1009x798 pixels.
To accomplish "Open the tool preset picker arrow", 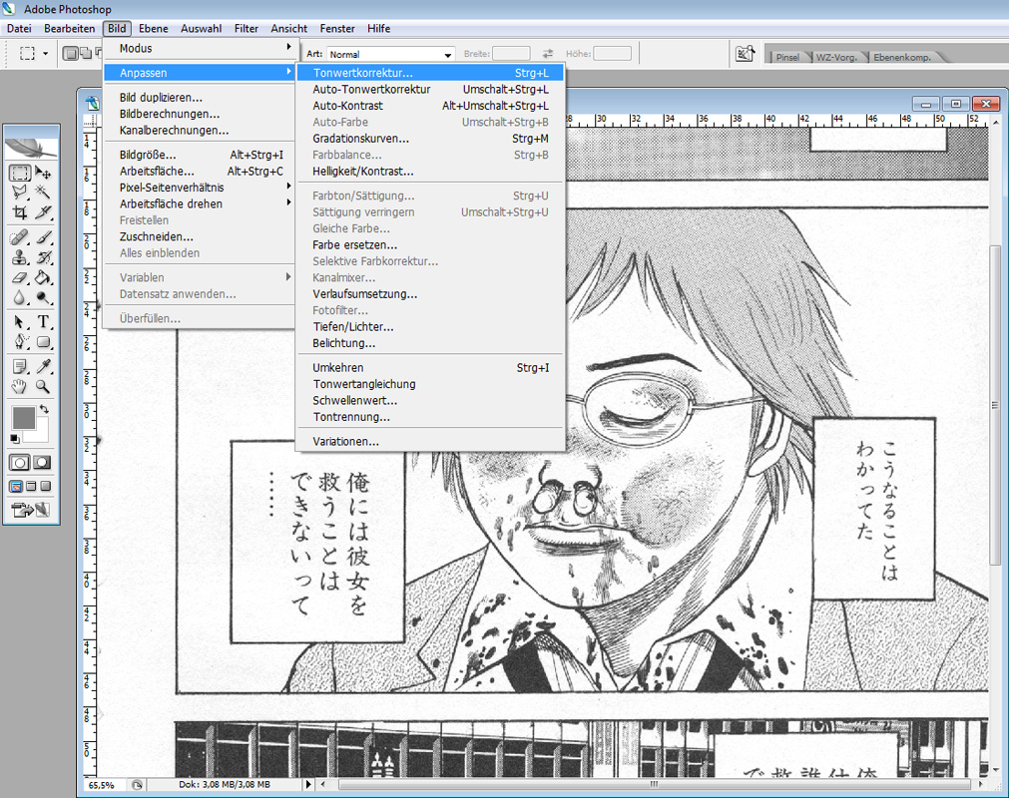I will [x=45, y=54].
